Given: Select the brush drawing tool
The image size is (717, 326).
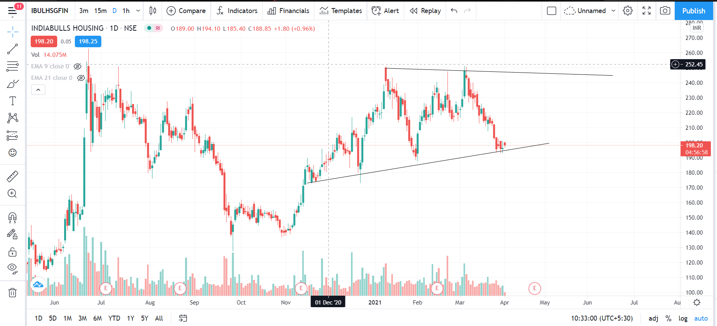Looking at the screenshot, I should tap(13, 84).
